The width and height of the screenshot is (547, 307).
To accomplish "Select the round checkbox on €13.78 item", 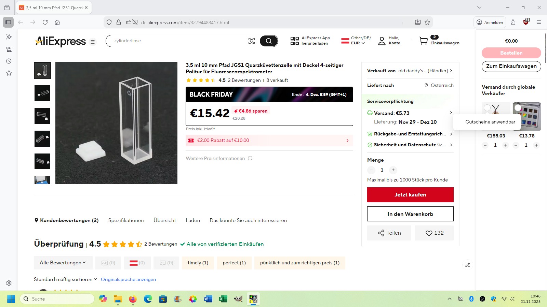I will coord(518,108).
